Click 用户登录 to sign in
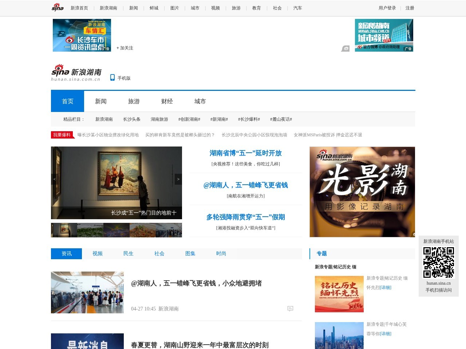This screenshot has width=466, height=349. pos(387,8)
